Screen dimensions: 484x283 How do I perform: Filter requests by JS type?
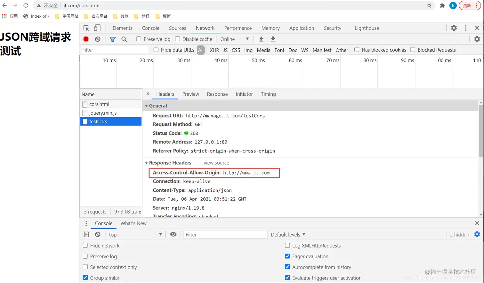(x=225, y=50)
